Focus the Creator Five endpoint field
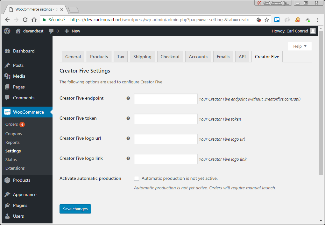The width and height of the screenshot is (325, 225). click(x=166, y=99)
